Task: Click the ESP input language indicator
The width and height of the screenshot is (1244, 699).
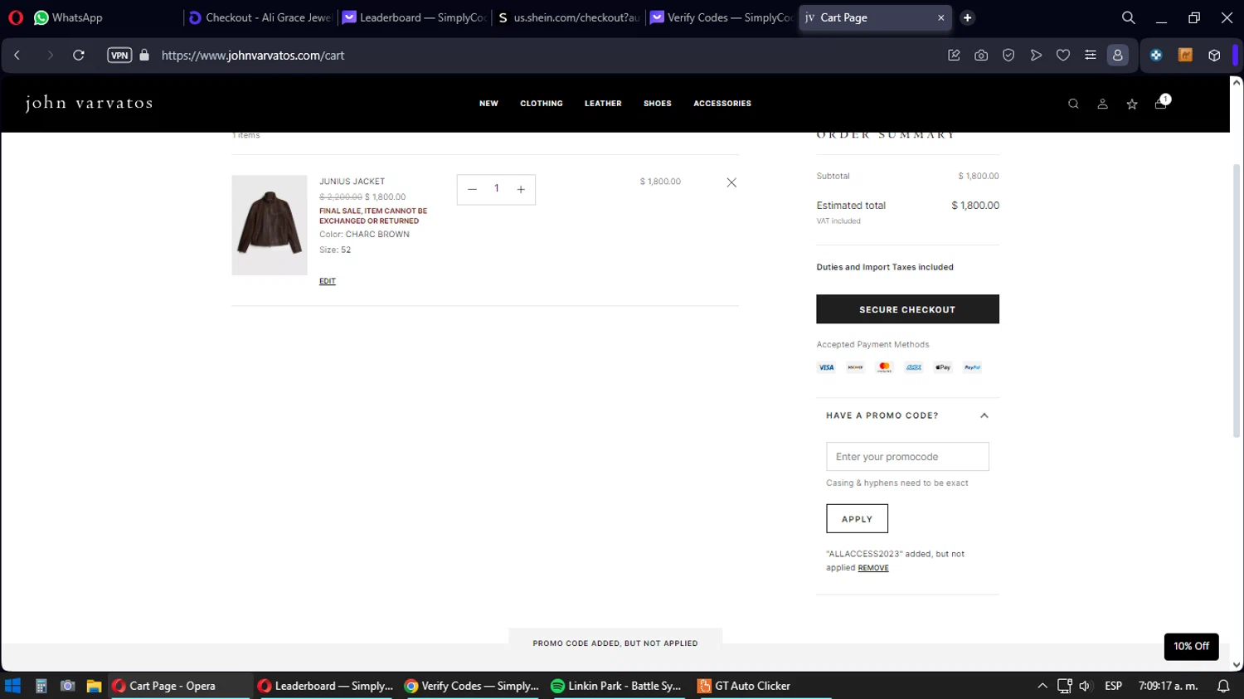Action: click(x=1113, y=686)
